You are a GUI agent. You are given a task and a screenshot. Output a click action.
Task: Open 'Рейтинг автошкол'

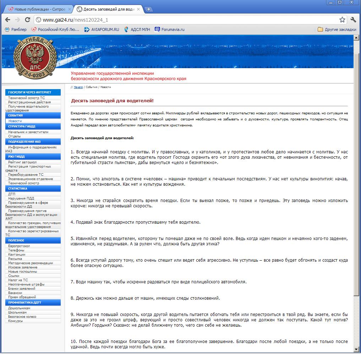22,162
